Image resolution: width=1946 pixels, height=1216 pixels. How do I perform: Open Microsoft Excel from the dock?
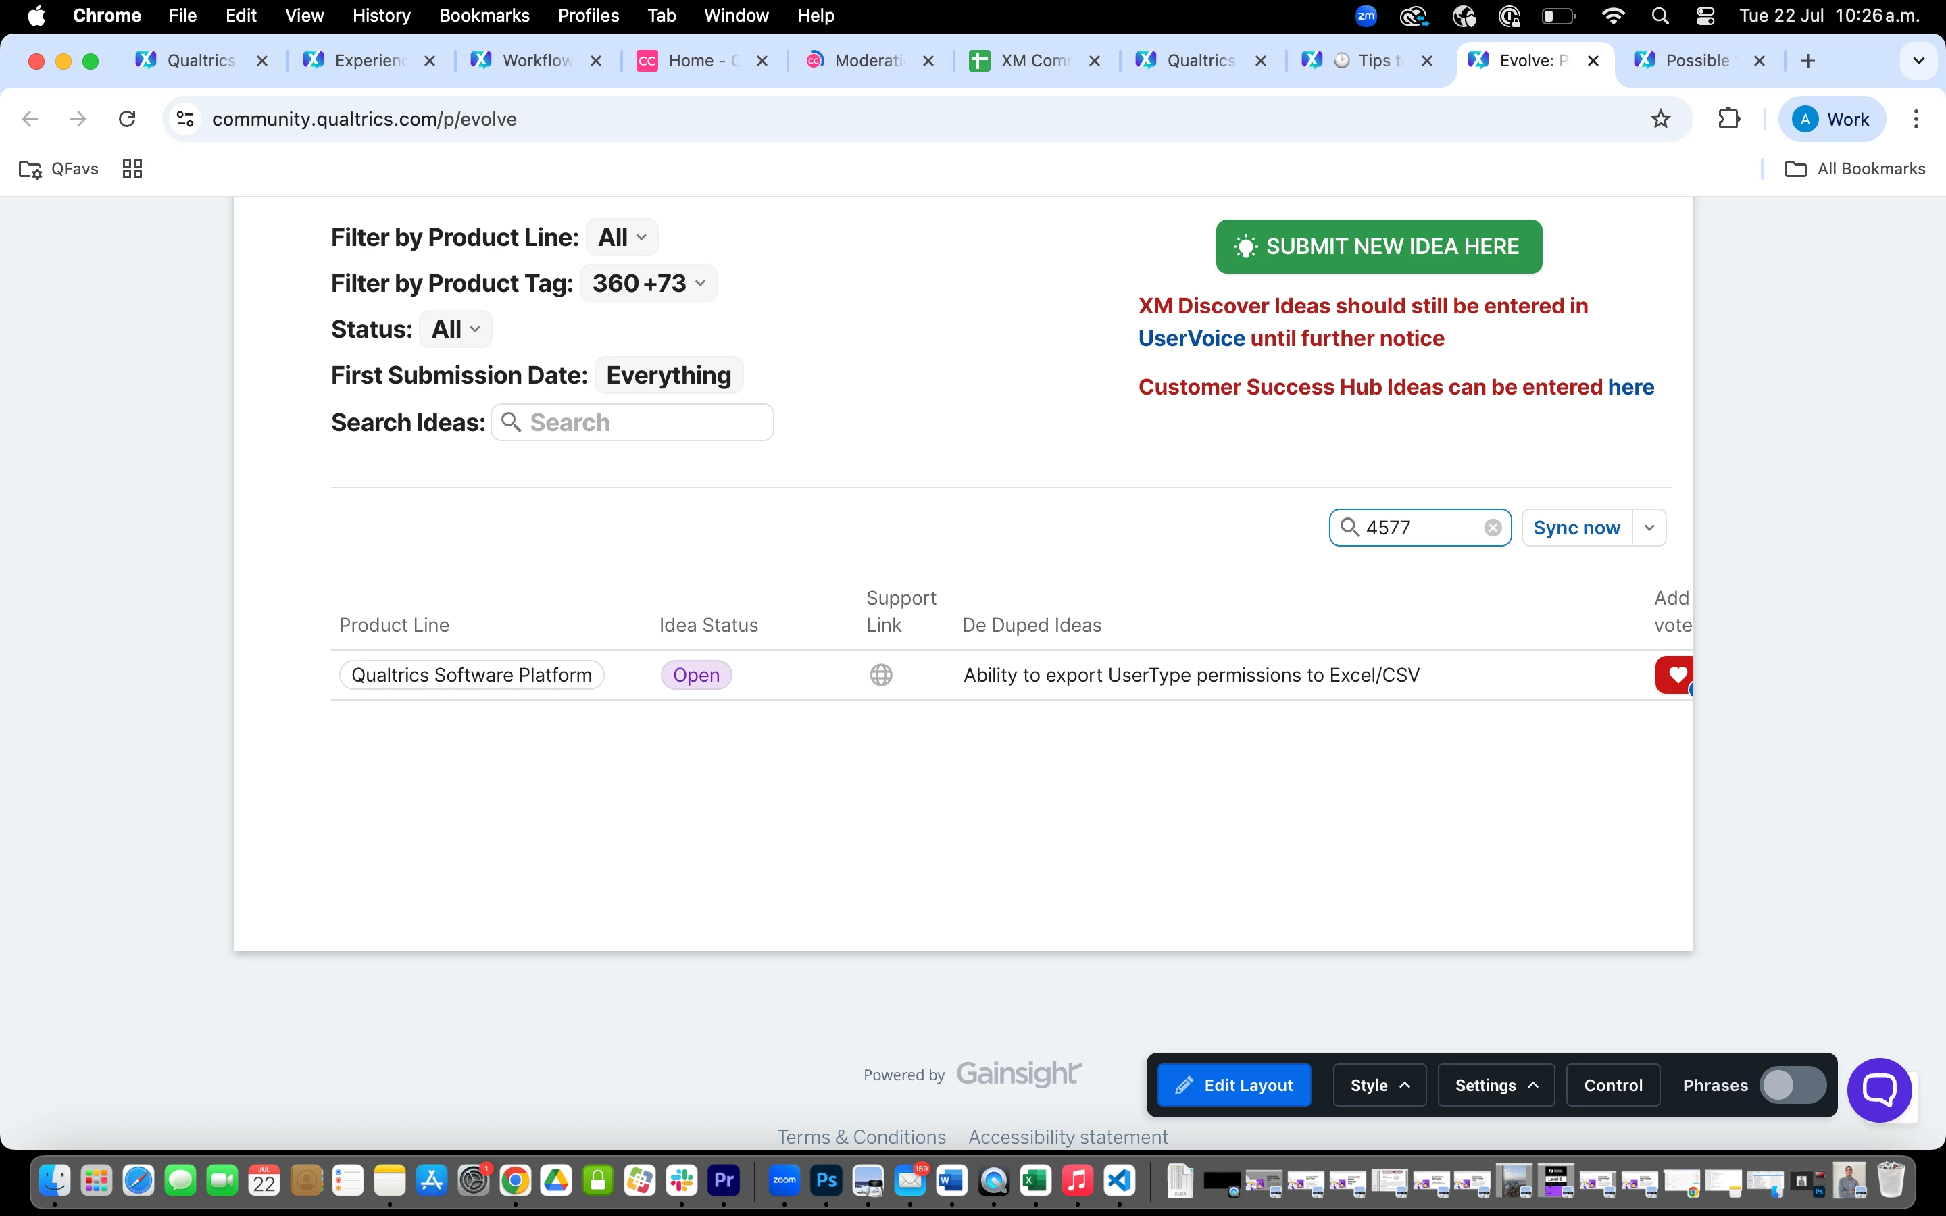tap(1035, 1181)
